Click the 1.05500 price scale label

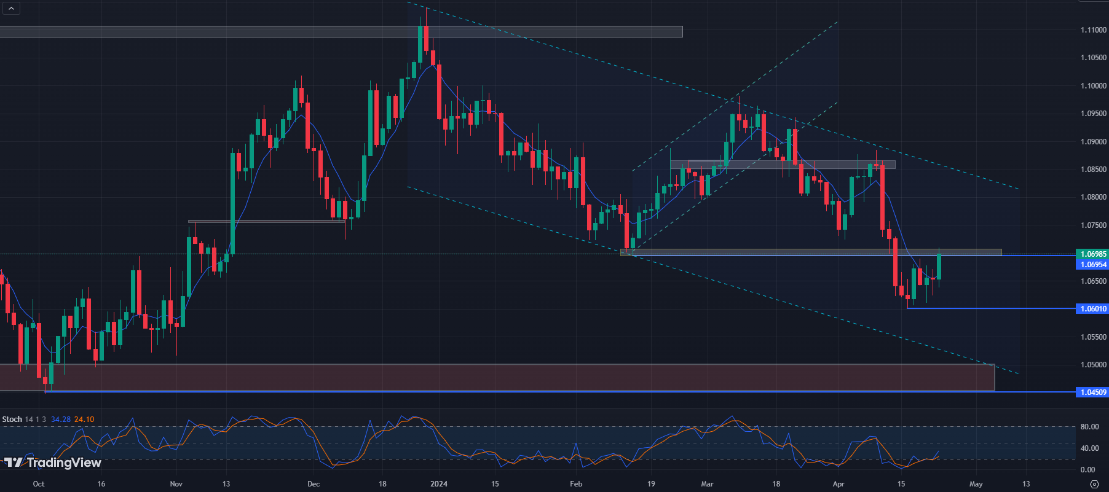(1094, 337)
